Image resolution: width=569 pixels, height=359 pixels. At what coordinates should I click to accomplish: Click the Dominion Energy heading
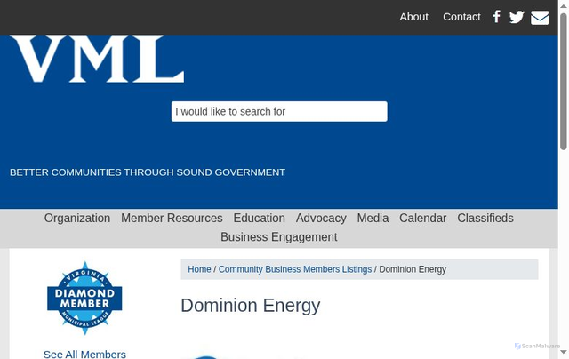click(x=251, y=306)
